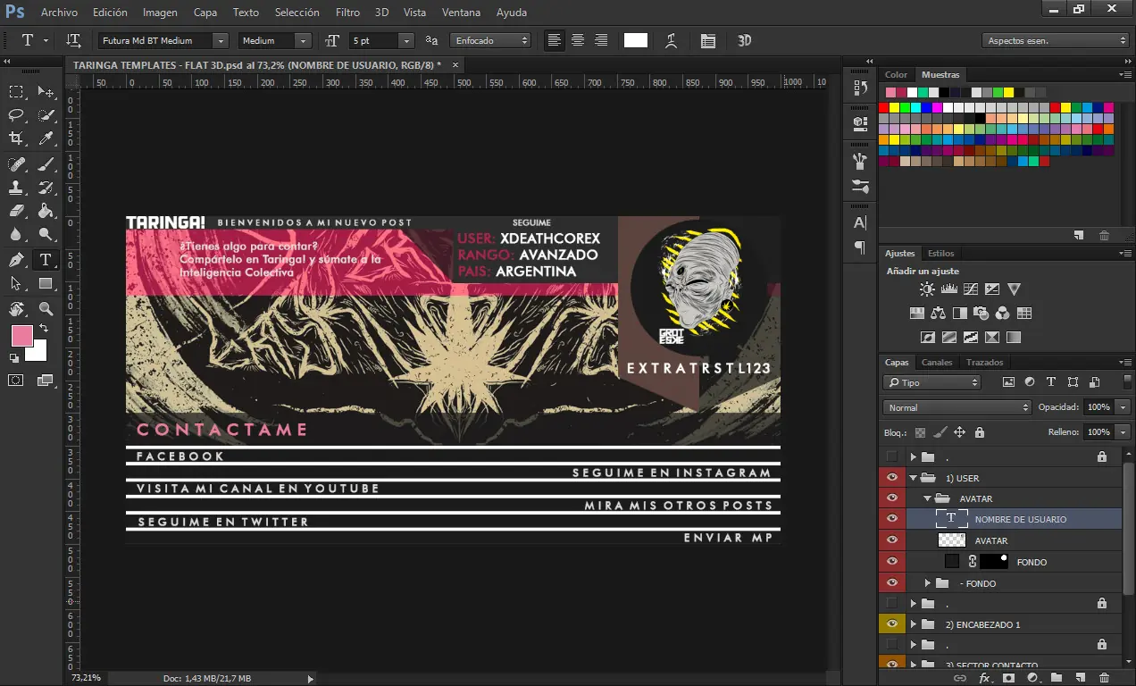Collapse the 1) USER group
The image size is (1136, 686).
(914, 478)
